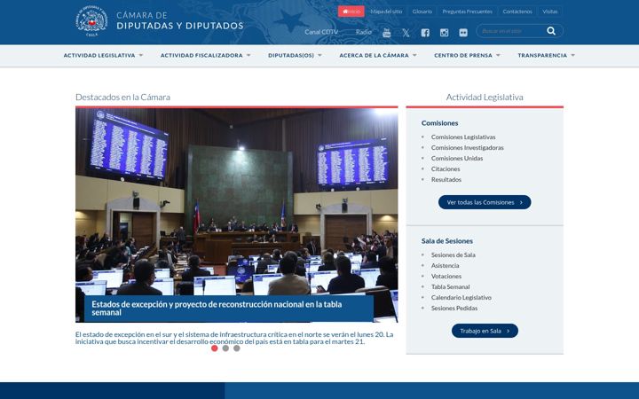Click the 'Trabajo en Sala' button

click(485, 331)
